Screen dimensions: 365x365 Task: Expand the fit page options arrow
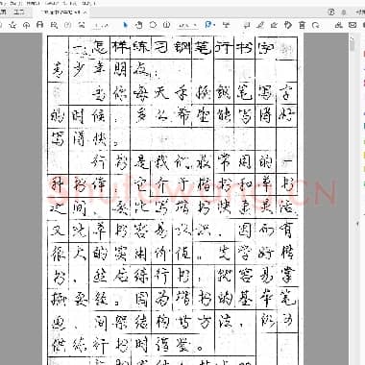click(x=214, y=25)
